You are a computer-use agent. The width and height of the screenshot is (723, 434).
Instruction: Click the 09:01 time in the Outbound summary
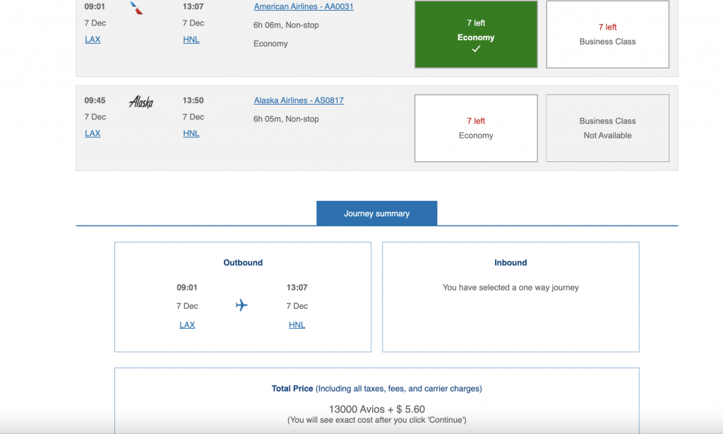pyautogui.click(x=186, y=288)
